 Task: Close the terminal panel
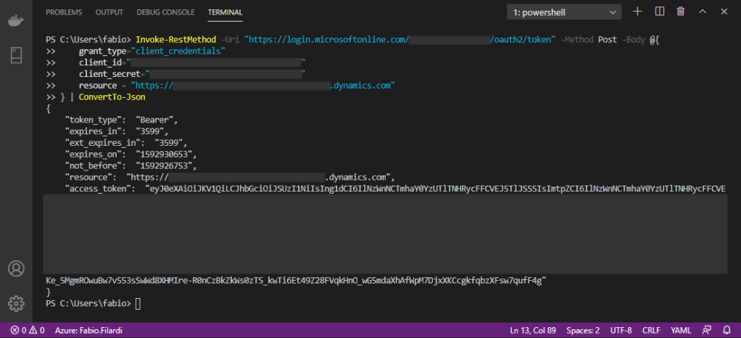(x=724, y=12)
